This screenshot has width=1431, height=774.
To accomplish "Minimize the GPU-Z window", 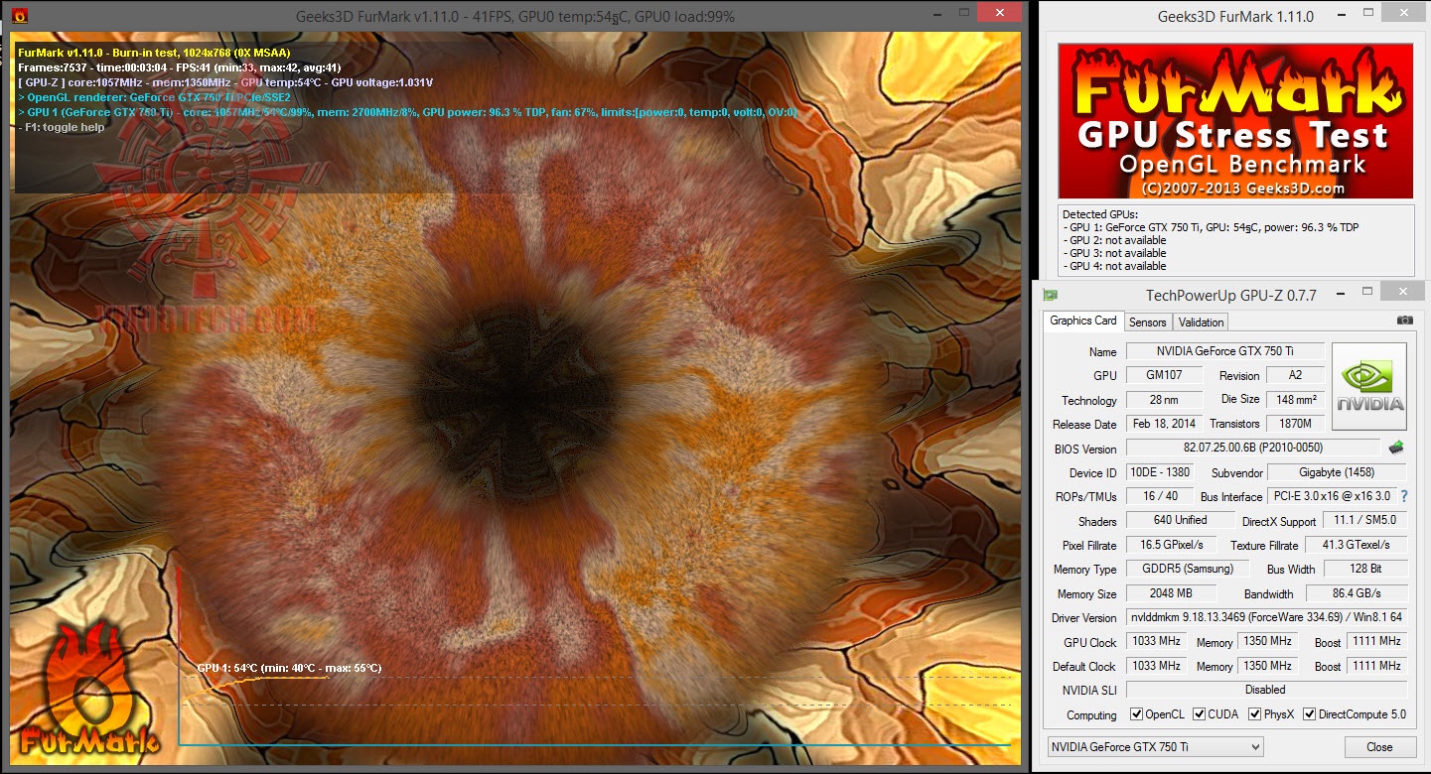I will click(x=1341, y=293).
